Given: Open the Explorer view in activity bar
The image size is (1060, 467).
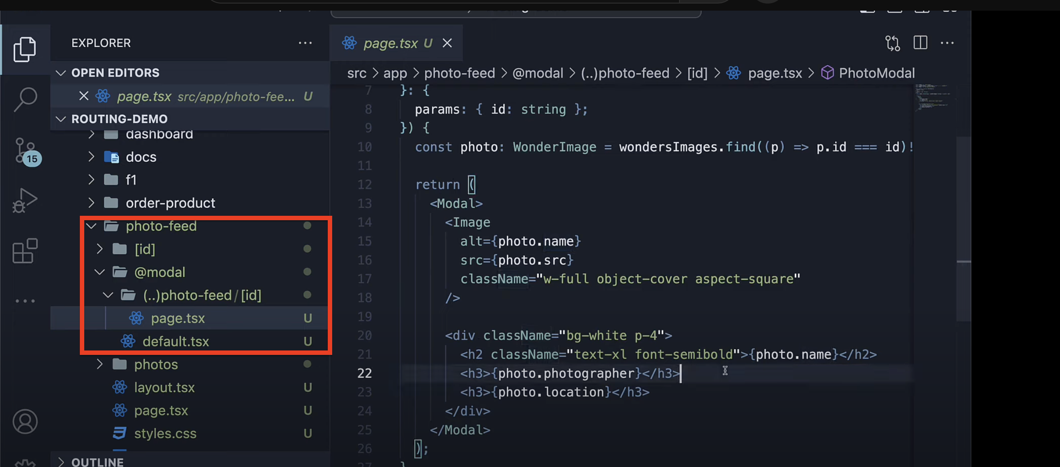Looking at the screenshot, I should tap(25, 49).
